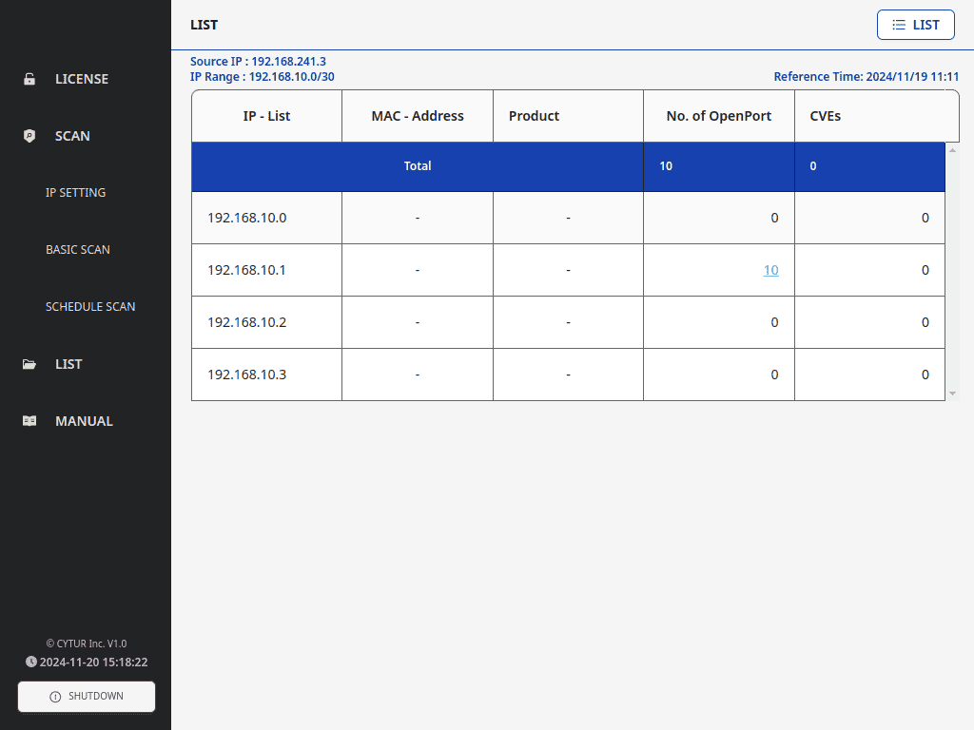Click the info icon inside the Shutdown button
The width and height of the screenshot is (974, 730).
pos(55,697)
